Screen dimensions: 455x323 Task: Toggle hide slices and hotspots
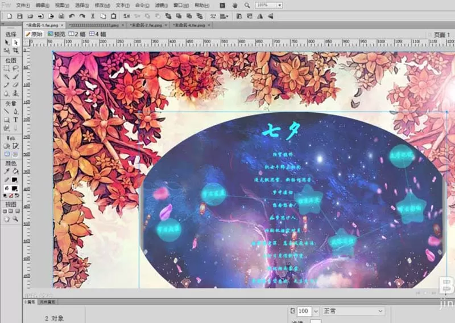(x=7, y=154)
